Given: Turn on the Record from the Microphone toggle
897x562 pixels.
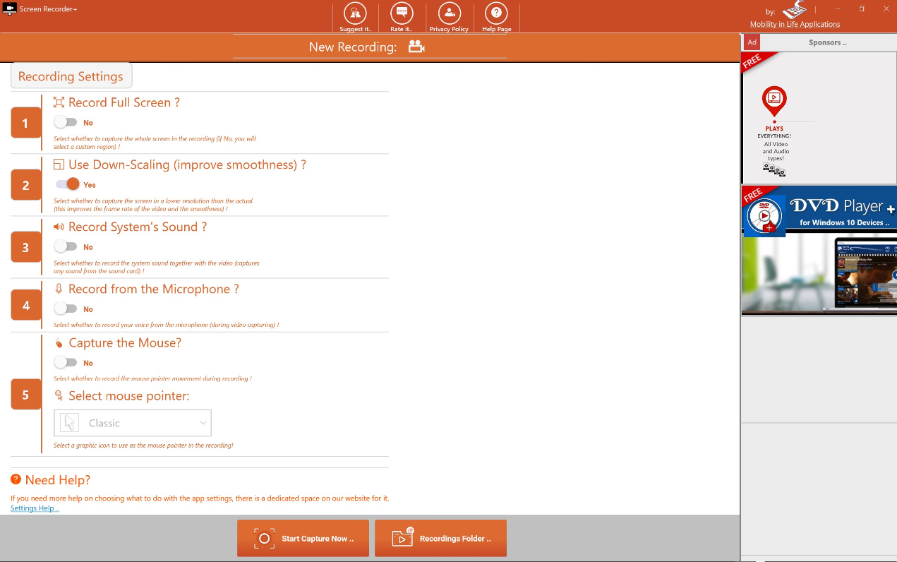Looking at the screenshot, I should point(66,309).
